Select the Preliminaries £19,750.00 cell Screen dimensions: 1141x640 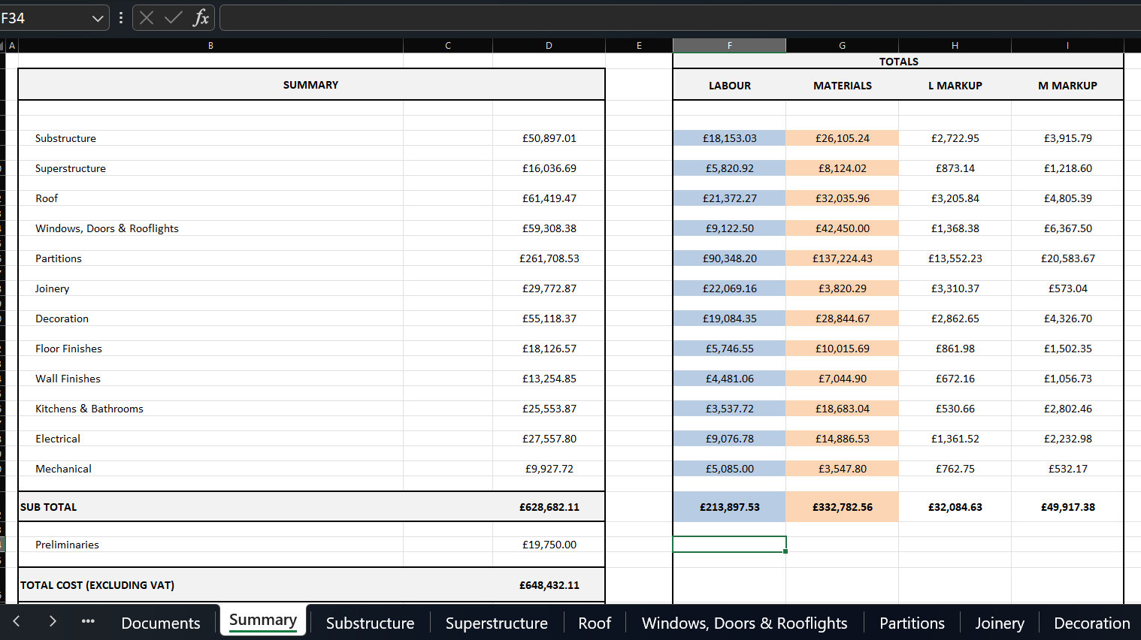pyautogui.click(x=549, y=545)
